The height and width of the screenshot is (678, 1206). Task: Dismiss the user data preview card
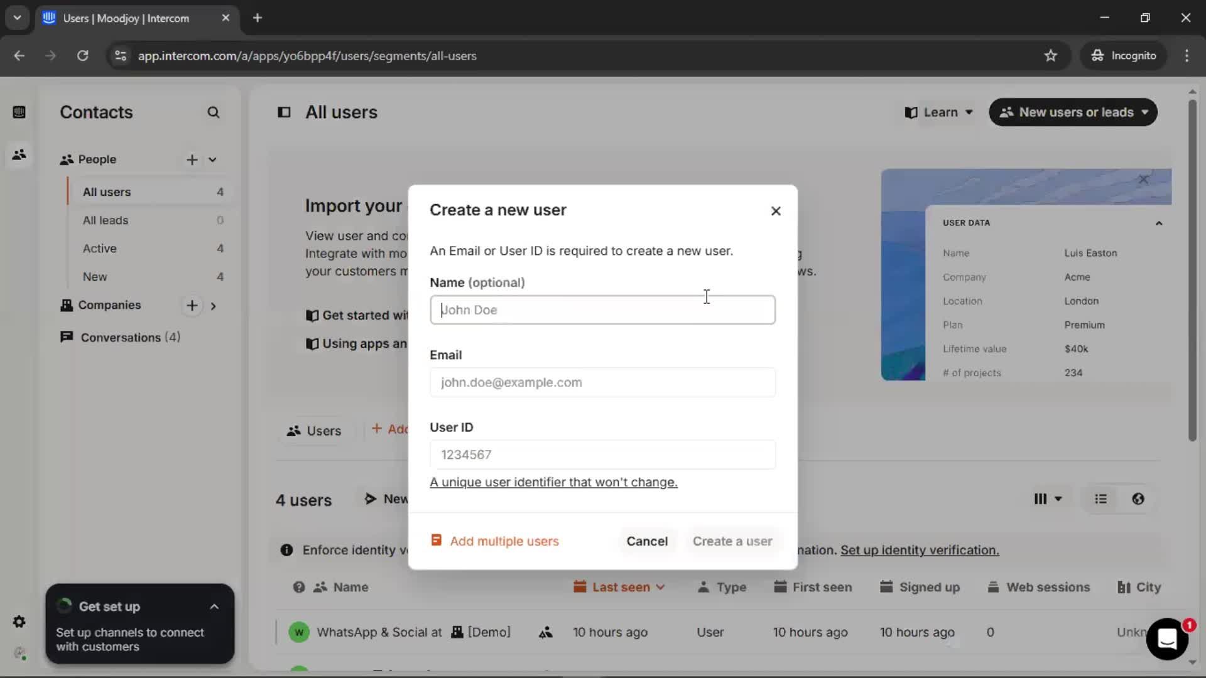(1144, 180)
